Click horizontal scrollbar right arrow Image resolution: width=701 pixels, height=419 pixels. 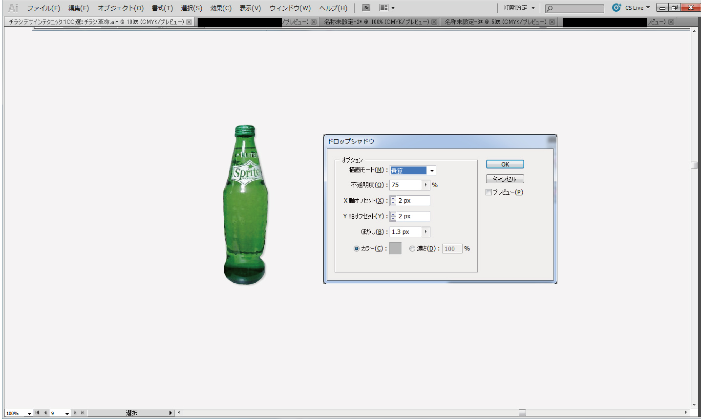[x=686, y=413]
